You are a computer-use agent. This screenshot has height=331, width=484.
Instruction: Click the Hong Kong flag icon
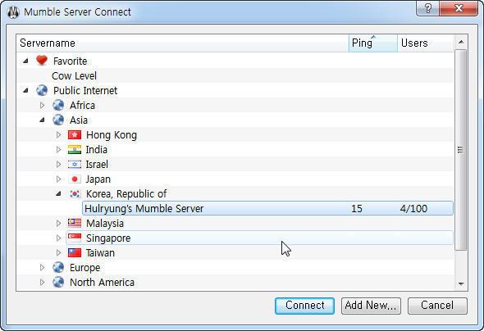click(x=75, y=134)
